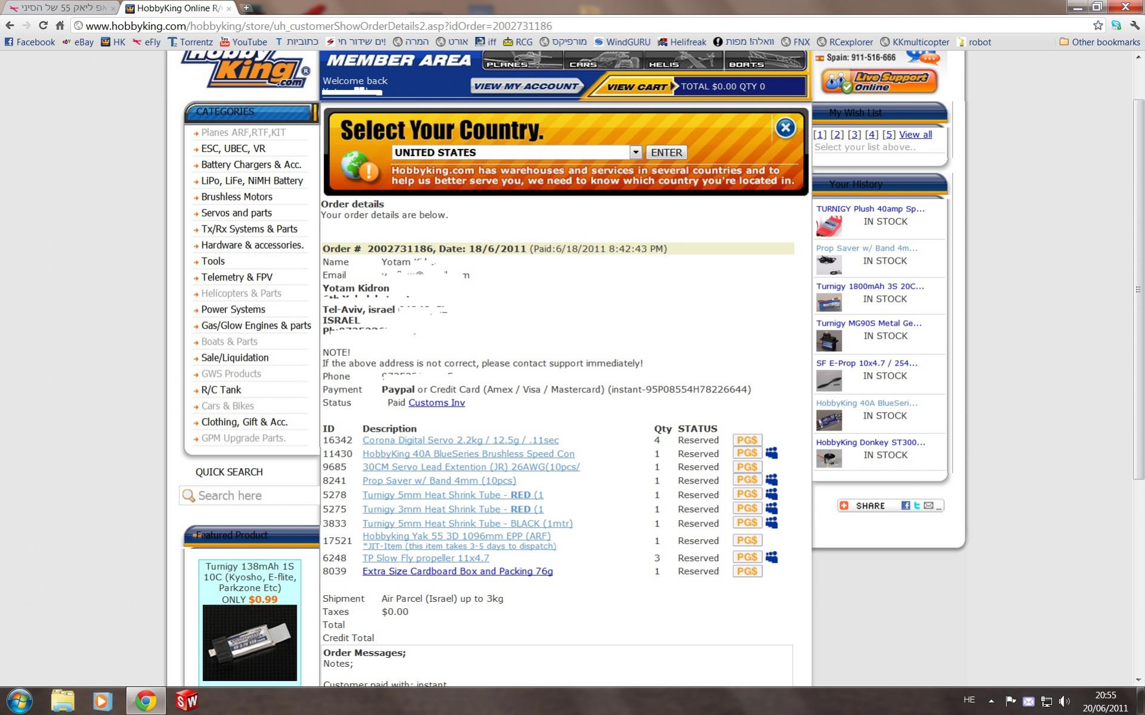Bookmark this page with the star icon
1145x715 pixels.
[x=1098, y=26]
